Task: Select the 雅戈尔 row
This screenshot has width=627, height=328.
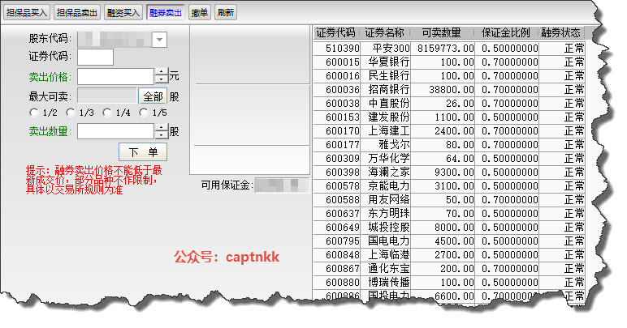Action: coord(449,145)
